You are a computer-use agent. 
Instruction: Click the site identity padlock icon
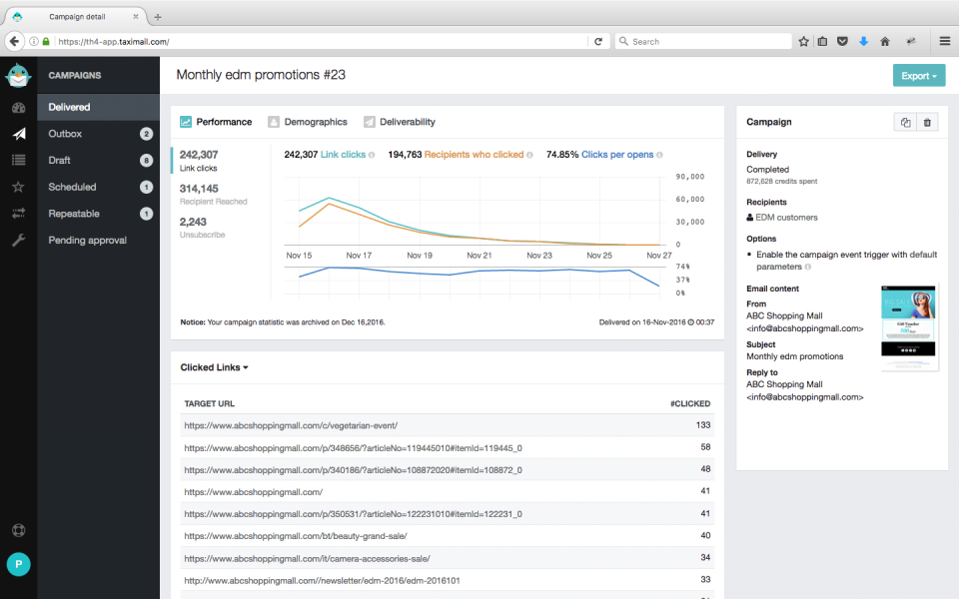tap(46, 42)
